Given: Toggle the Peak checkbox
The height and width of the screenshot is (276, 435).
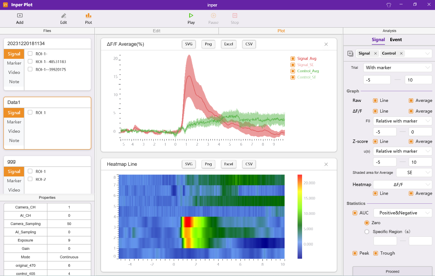Looking at the screenshot, I should tap(355, 253).
